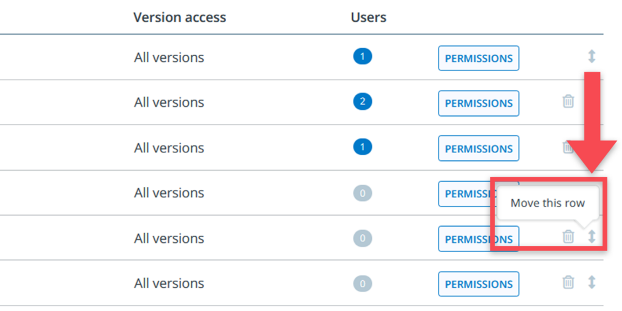Click the move row handle in first row
Screen dimensions: 622x311
592,56
